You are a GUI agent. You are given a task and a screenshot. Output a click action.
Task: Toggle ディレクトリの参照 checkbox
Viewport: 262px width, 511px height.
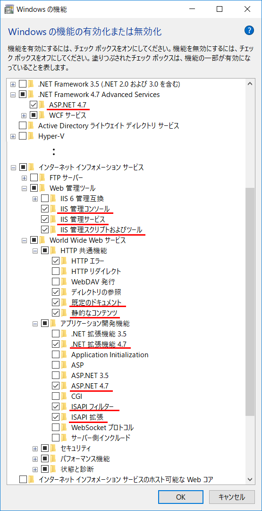(x=56, y=291)
